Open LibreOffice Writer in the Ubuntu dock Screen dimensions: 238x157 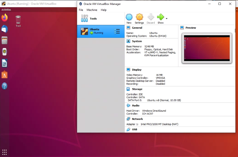[x=5, y=63]
